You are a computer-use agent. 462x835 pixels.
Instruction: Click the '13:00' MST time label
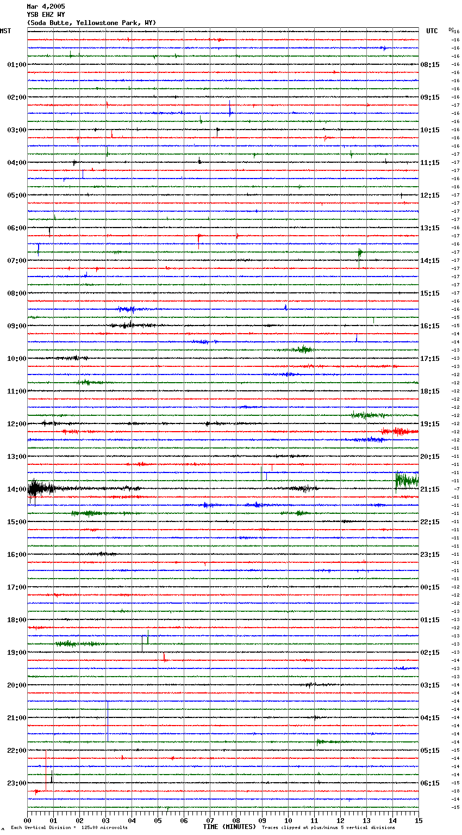tap(17, 457)
